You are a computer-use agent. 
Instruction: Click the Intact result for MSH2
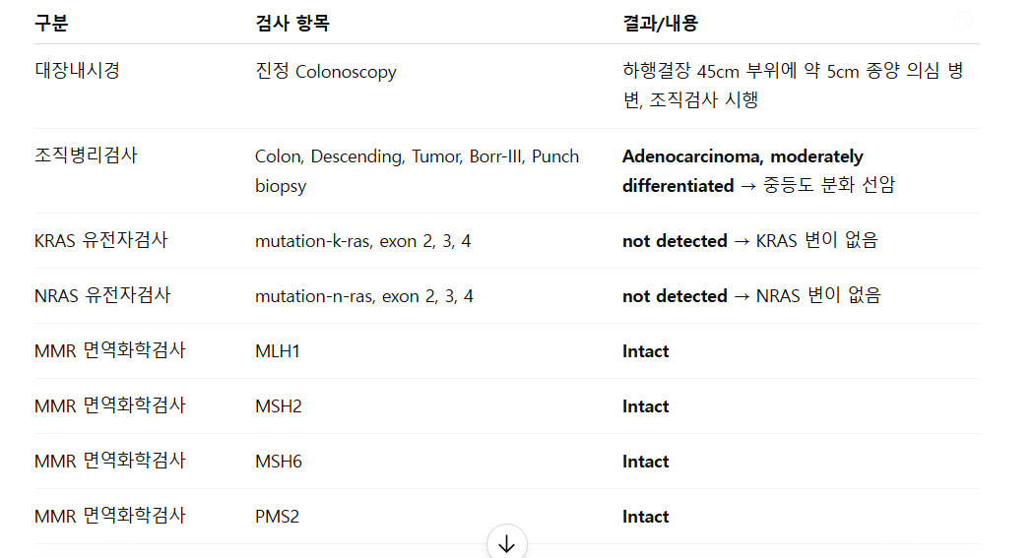click(x=646, y=406)
